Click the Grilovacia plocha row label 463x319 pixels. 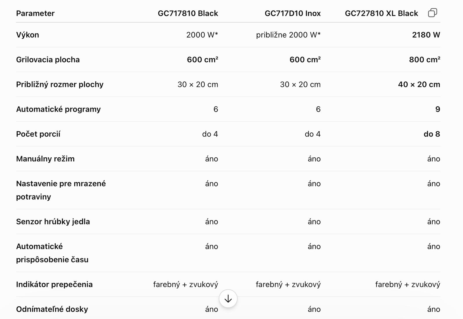[48, 60]
